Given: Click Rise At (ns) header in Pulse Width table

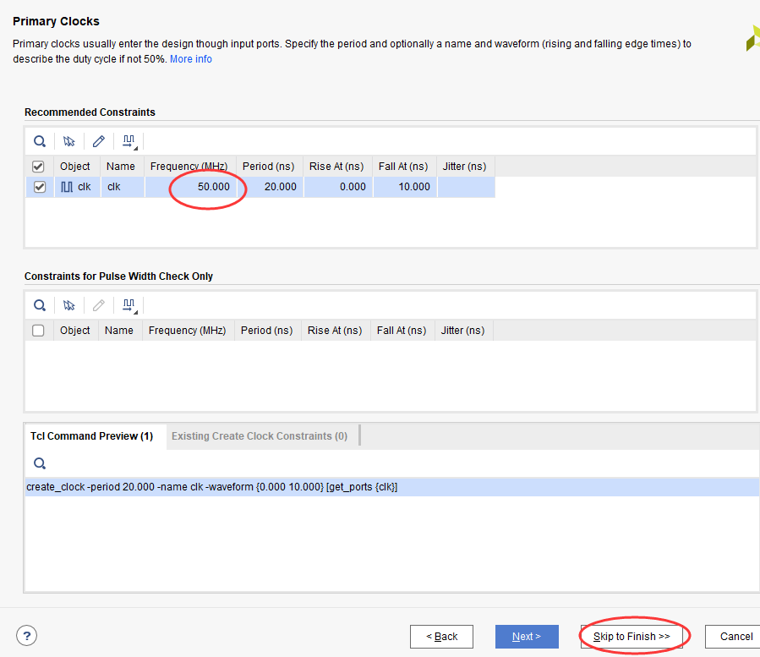Looking at the screenshot, I should point(336,331).
